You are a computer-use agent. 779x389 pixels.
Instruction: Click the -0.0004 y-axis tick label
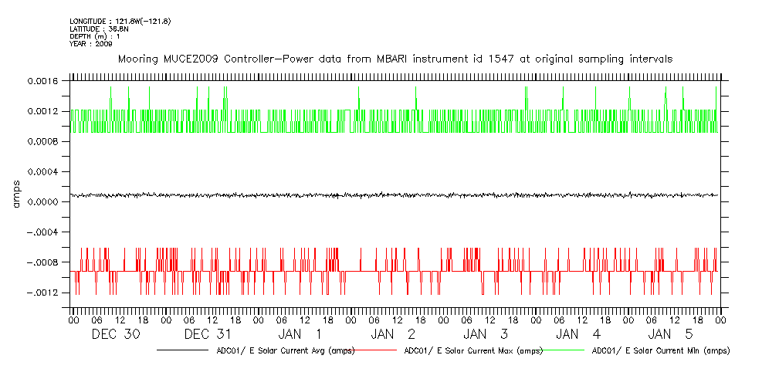coord(41,232)
